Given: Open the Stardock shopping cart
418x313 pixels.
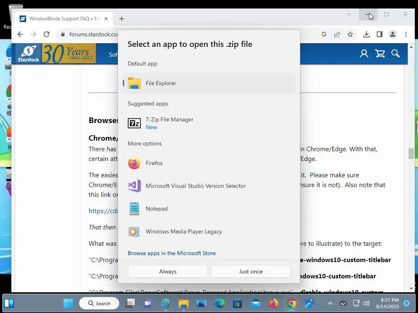Looking at the screenshot, I should [x=380, y=53].
